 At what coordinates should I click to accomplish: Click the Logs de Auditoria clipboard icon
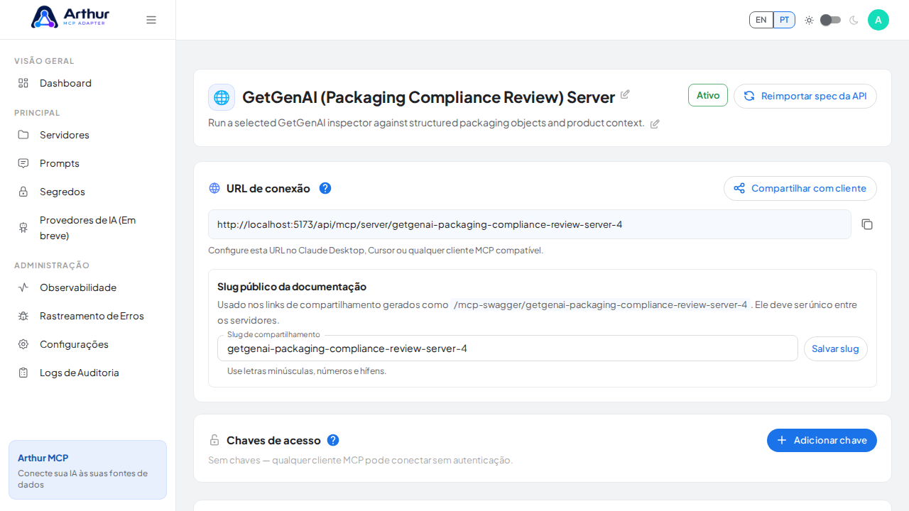(23, 373)
